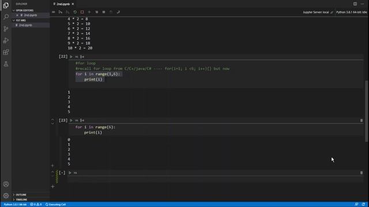Screen dimensions: 369x207
Task: Convert cell 22 to markdown
Action: coord(77,56)
